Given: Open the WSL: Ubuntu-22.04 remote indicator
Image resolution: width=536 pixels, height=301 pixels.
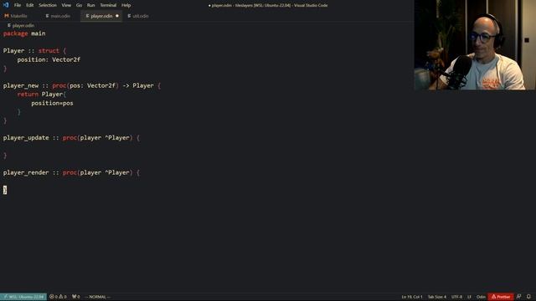Looking at the screenshot, I should click(23, 297).
